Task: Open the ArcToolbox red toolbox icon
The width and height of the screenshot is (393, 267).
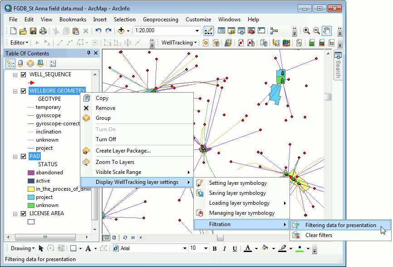Action: click(x=251, y=31)
